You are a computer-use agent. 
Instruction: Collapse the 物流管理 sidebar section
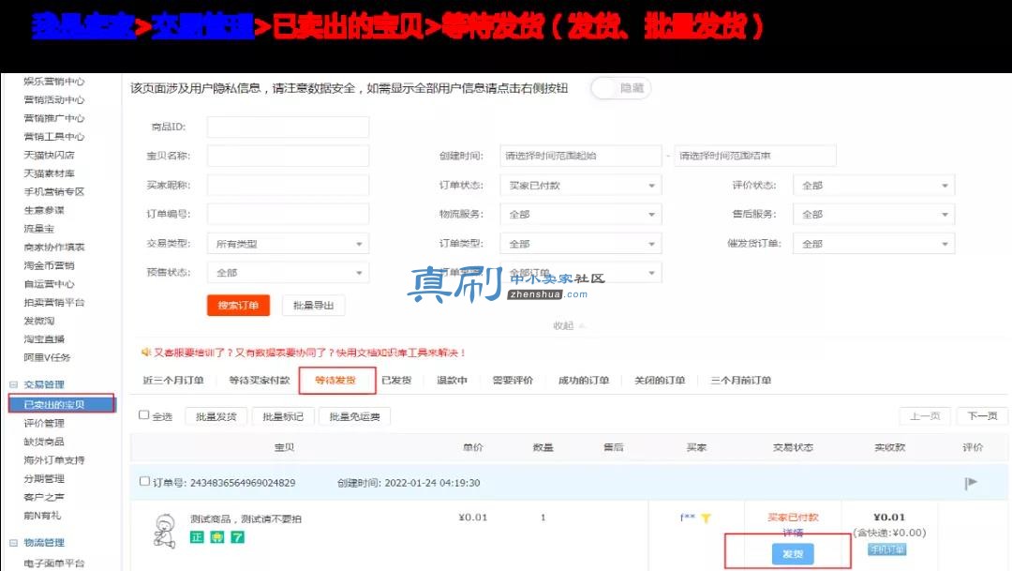click(13, 543)
